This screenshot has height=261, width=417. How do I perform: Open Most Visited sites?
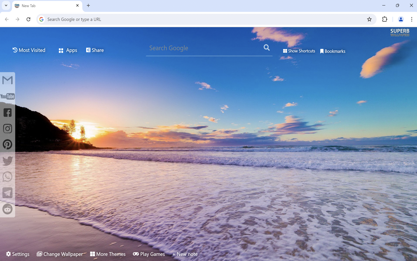pyautogui.click(x=29, y=50)
